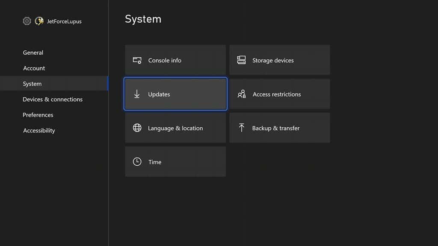Open Access restrictions options
This screenshot has width=438, height=246.
click(280, 94)
